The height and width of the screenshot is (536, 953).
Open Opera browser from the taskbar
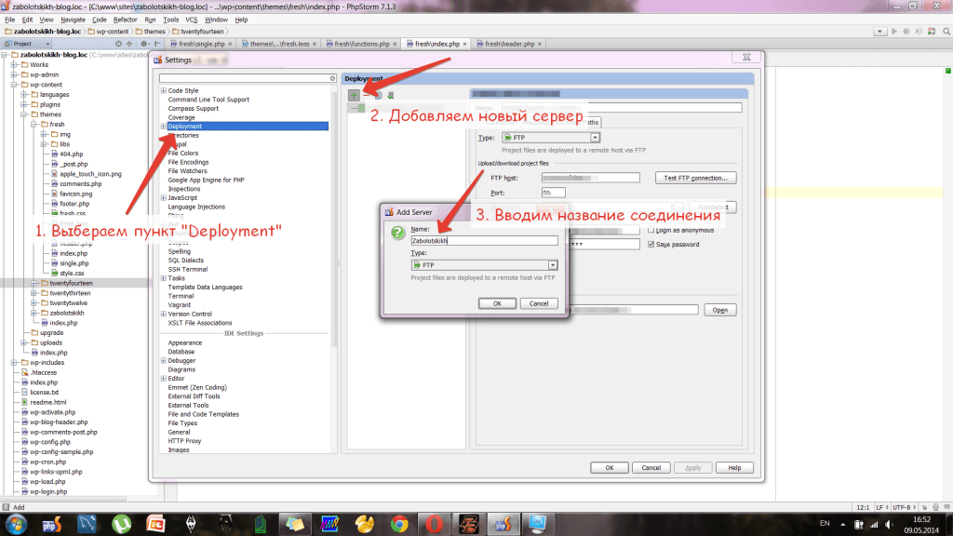click(434, 524)
